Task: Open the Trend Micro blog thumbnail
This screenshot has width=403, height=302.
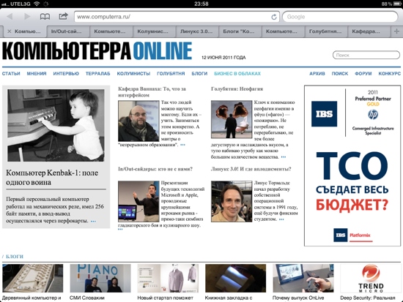Action: 370,279
